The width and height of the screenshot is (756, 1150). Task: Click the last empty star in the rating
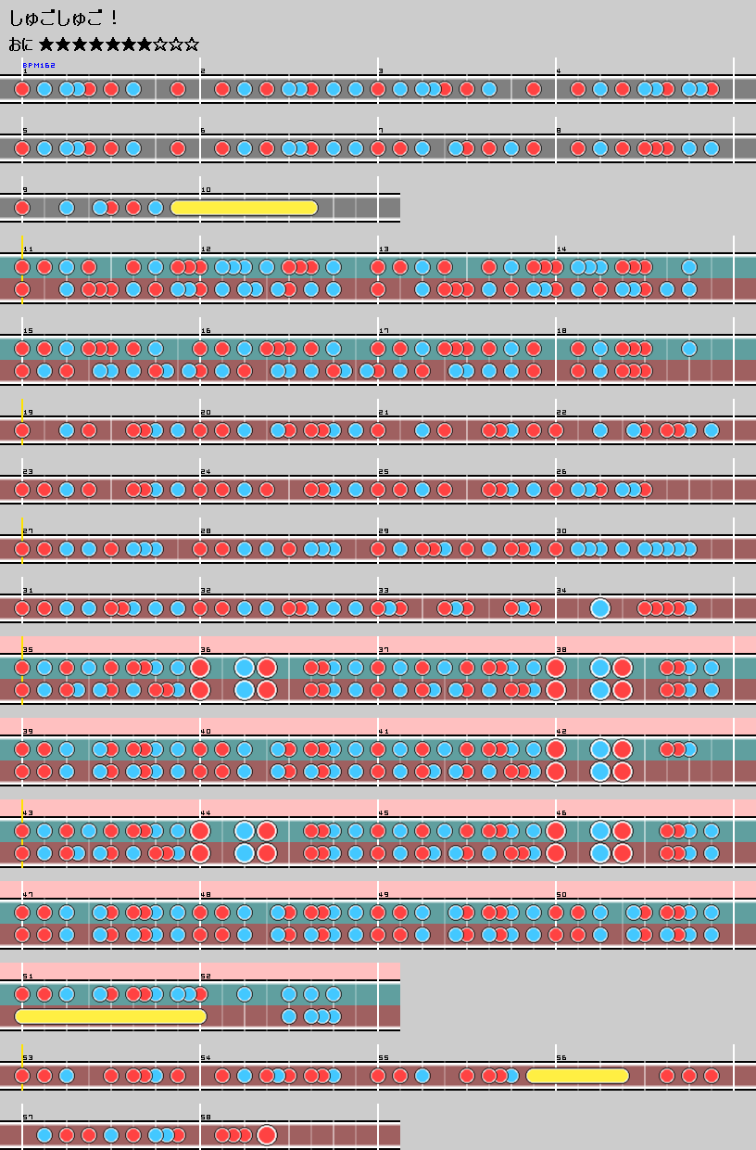click(x=191, y=45)
